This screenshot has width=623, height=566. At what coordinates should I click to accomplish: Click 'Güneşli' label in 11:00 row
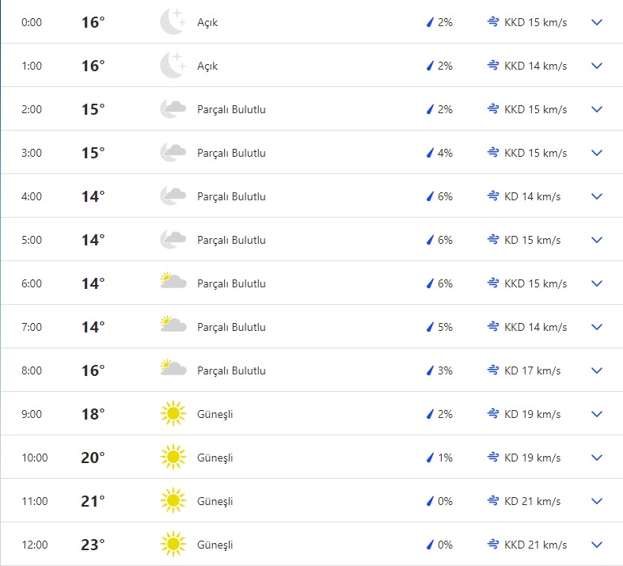(x=215, y=501)
